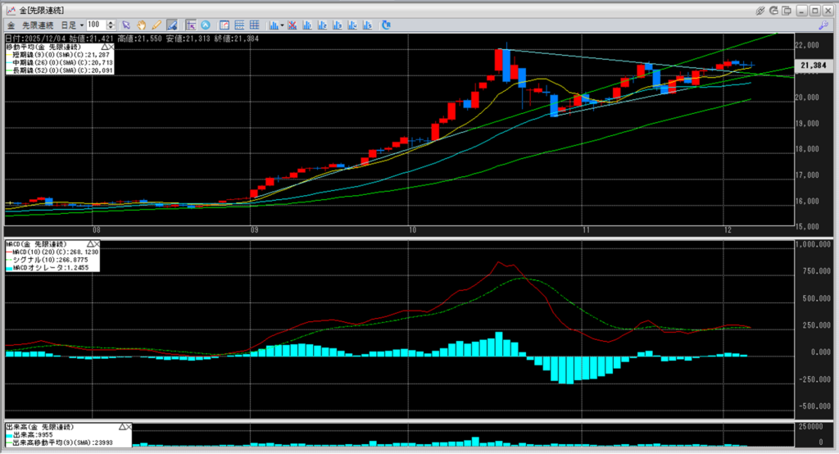This screenshot has width=839, height=454.
Task: Toggle the highlighted drawing edit tool
Action: pyautogui.click(x=171, y=25)
